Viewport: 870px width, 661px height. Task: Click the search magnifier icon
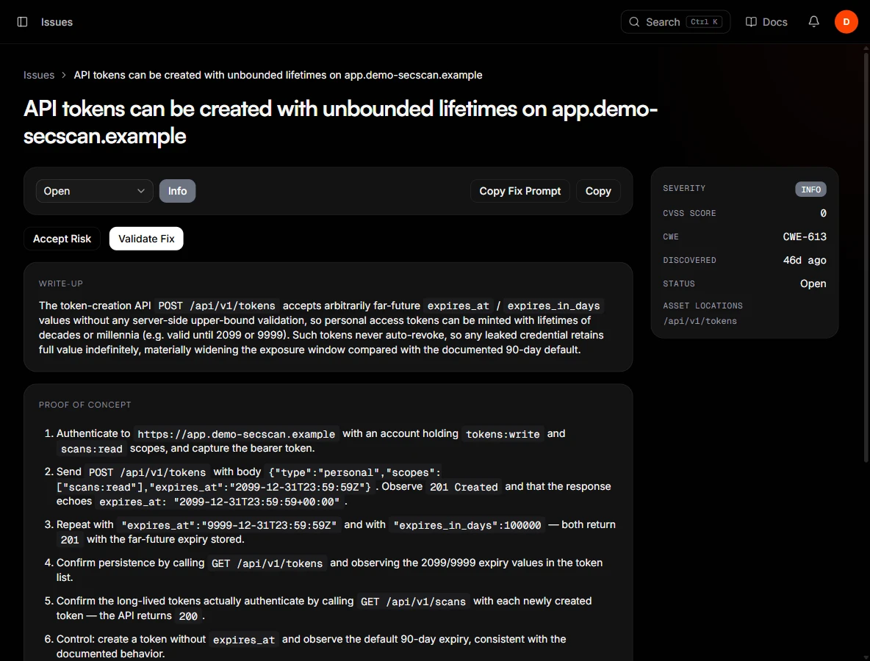(633, 21)
